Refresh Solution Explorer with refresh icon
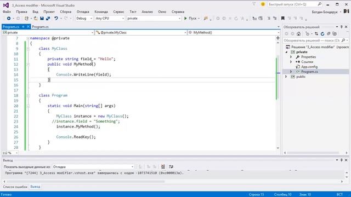Screen dimensions: 351x197 (322, 34)
